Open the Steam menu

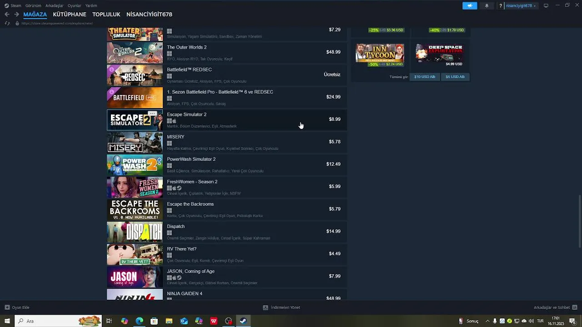(x=16, y=5)
